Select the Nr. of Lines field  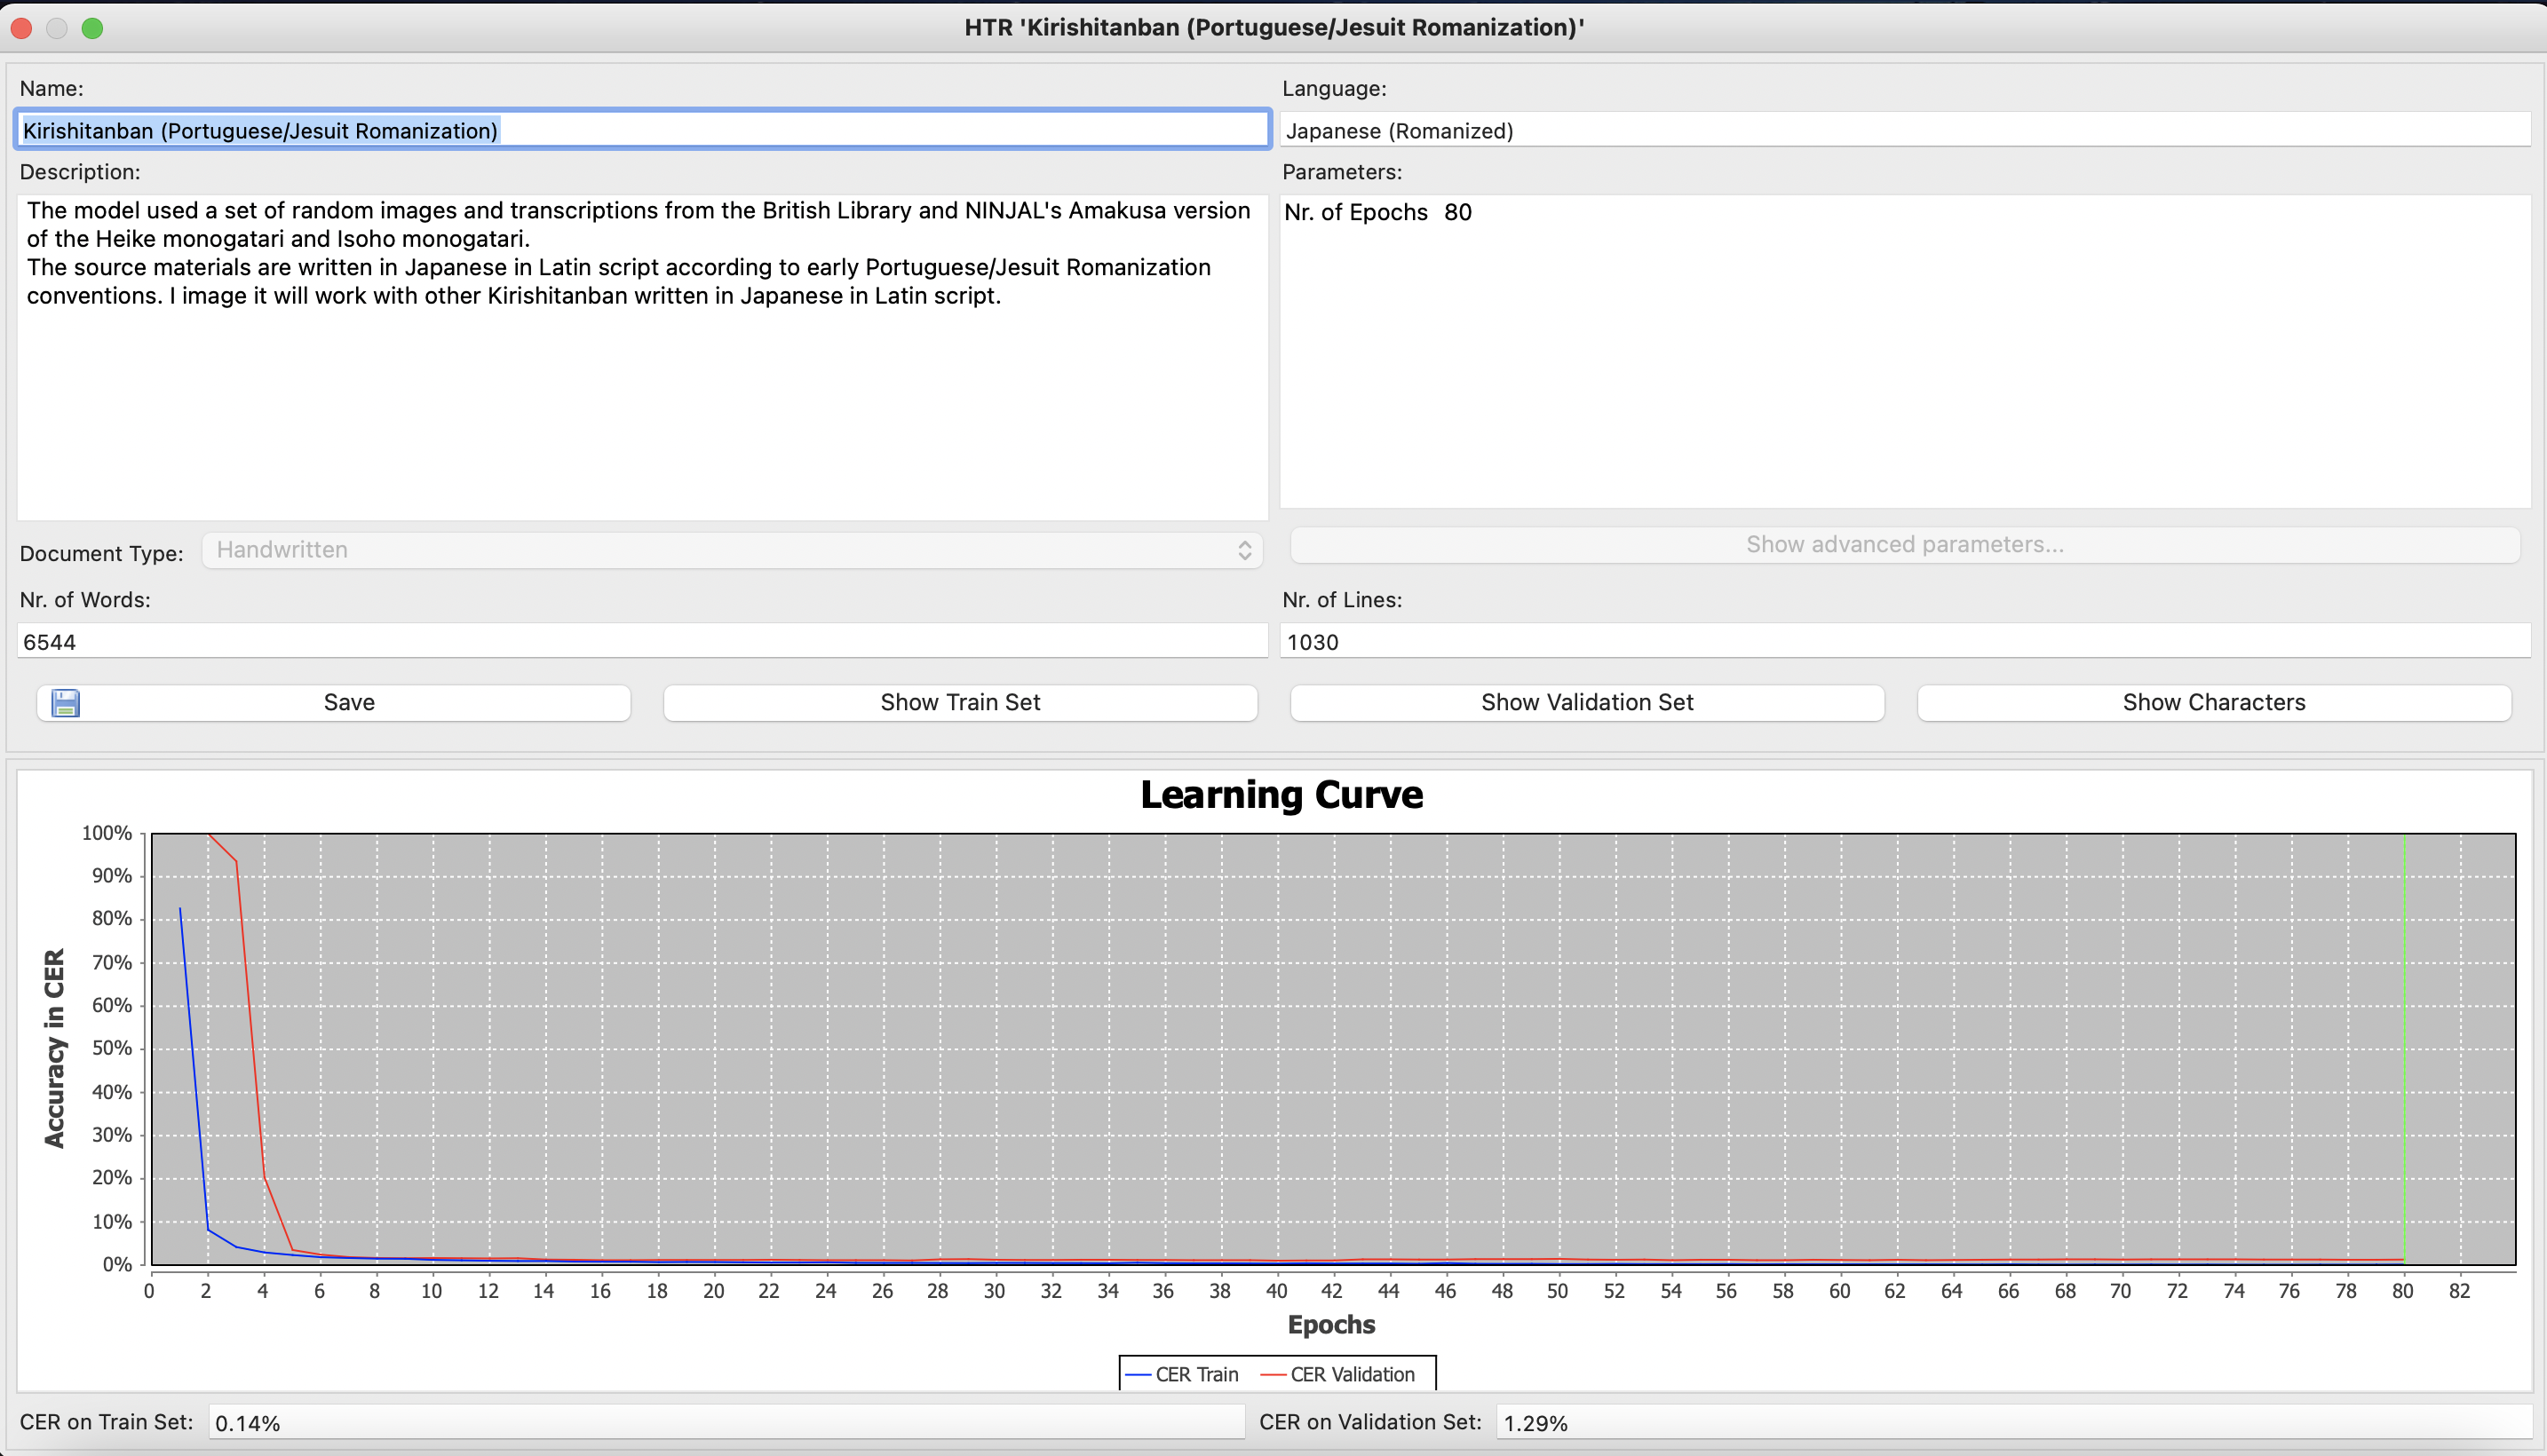pyautogui.click(x=1904, y=642)
